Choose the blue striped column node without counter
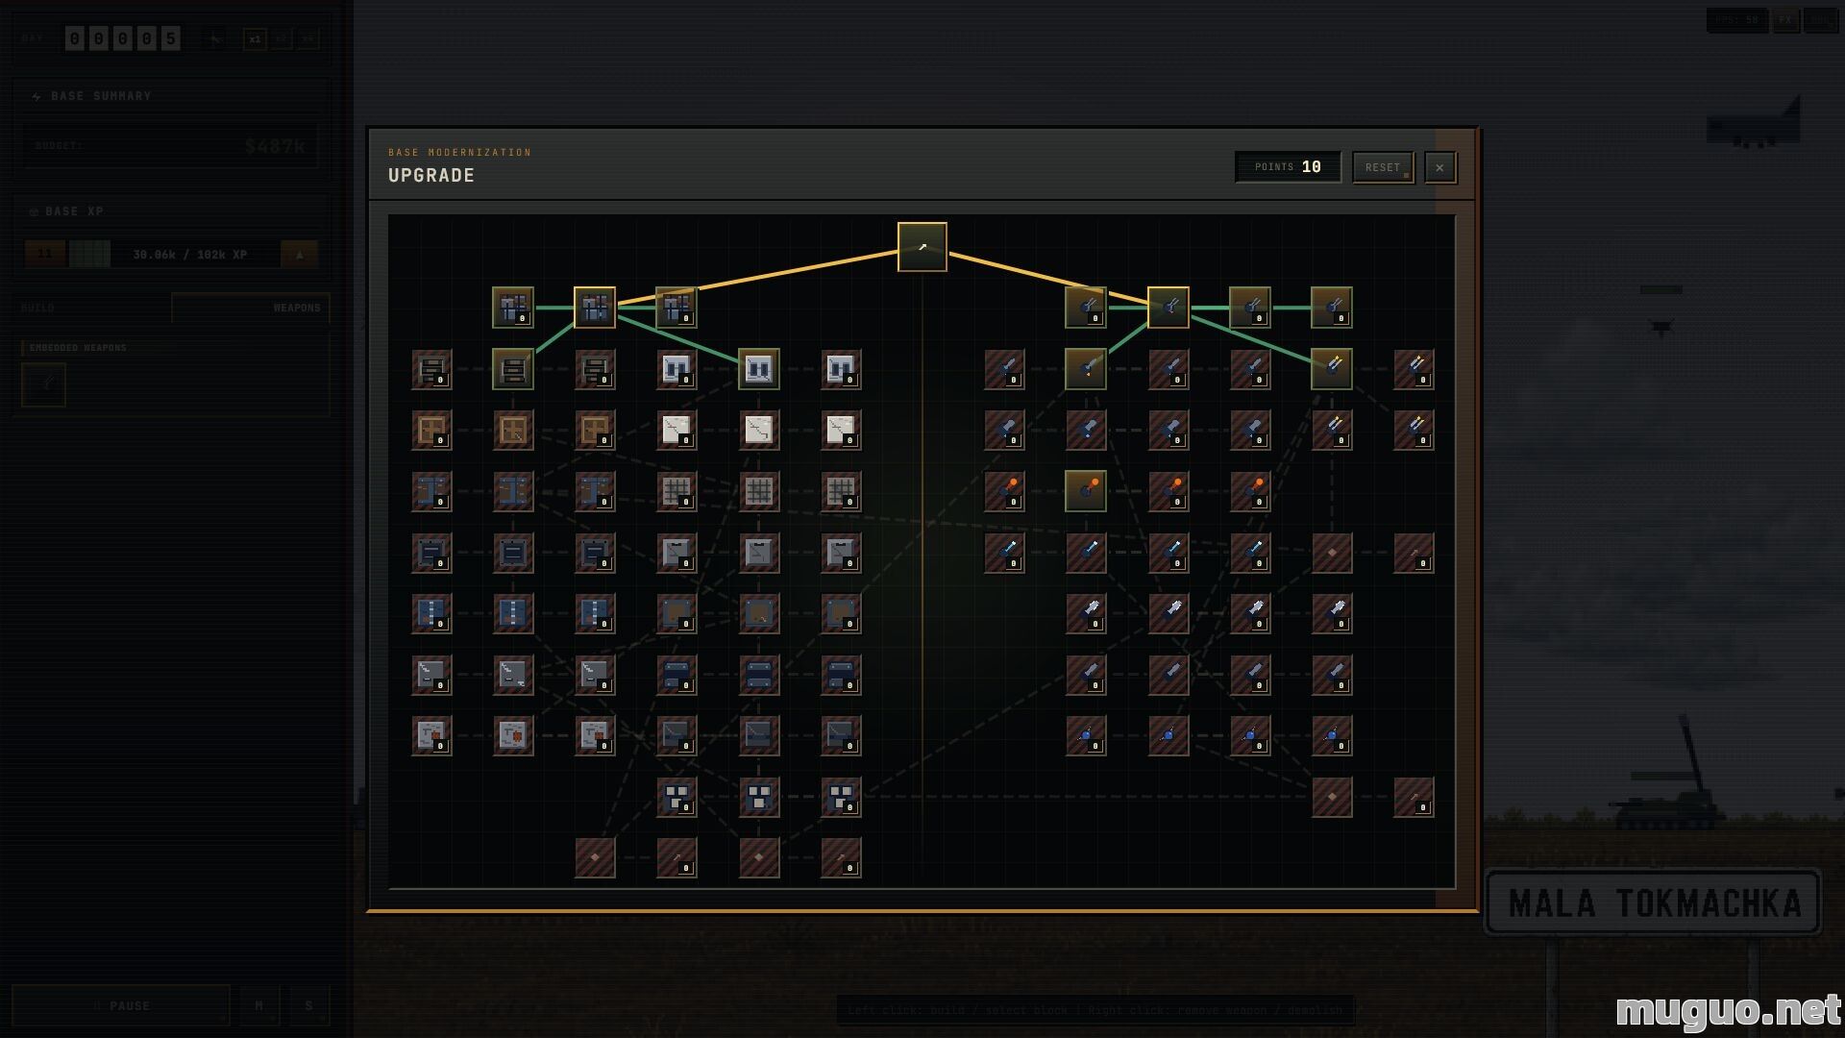 coord(513,613)
